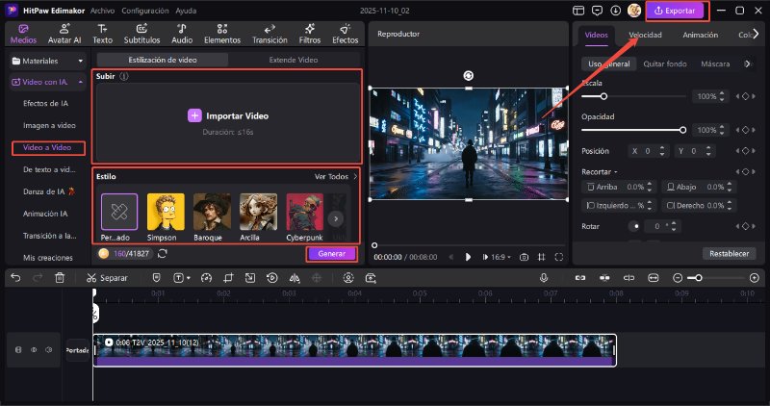Click the layout panel icon in title bar
This screenshot has width=770, height=406.
tap(578, 11)
